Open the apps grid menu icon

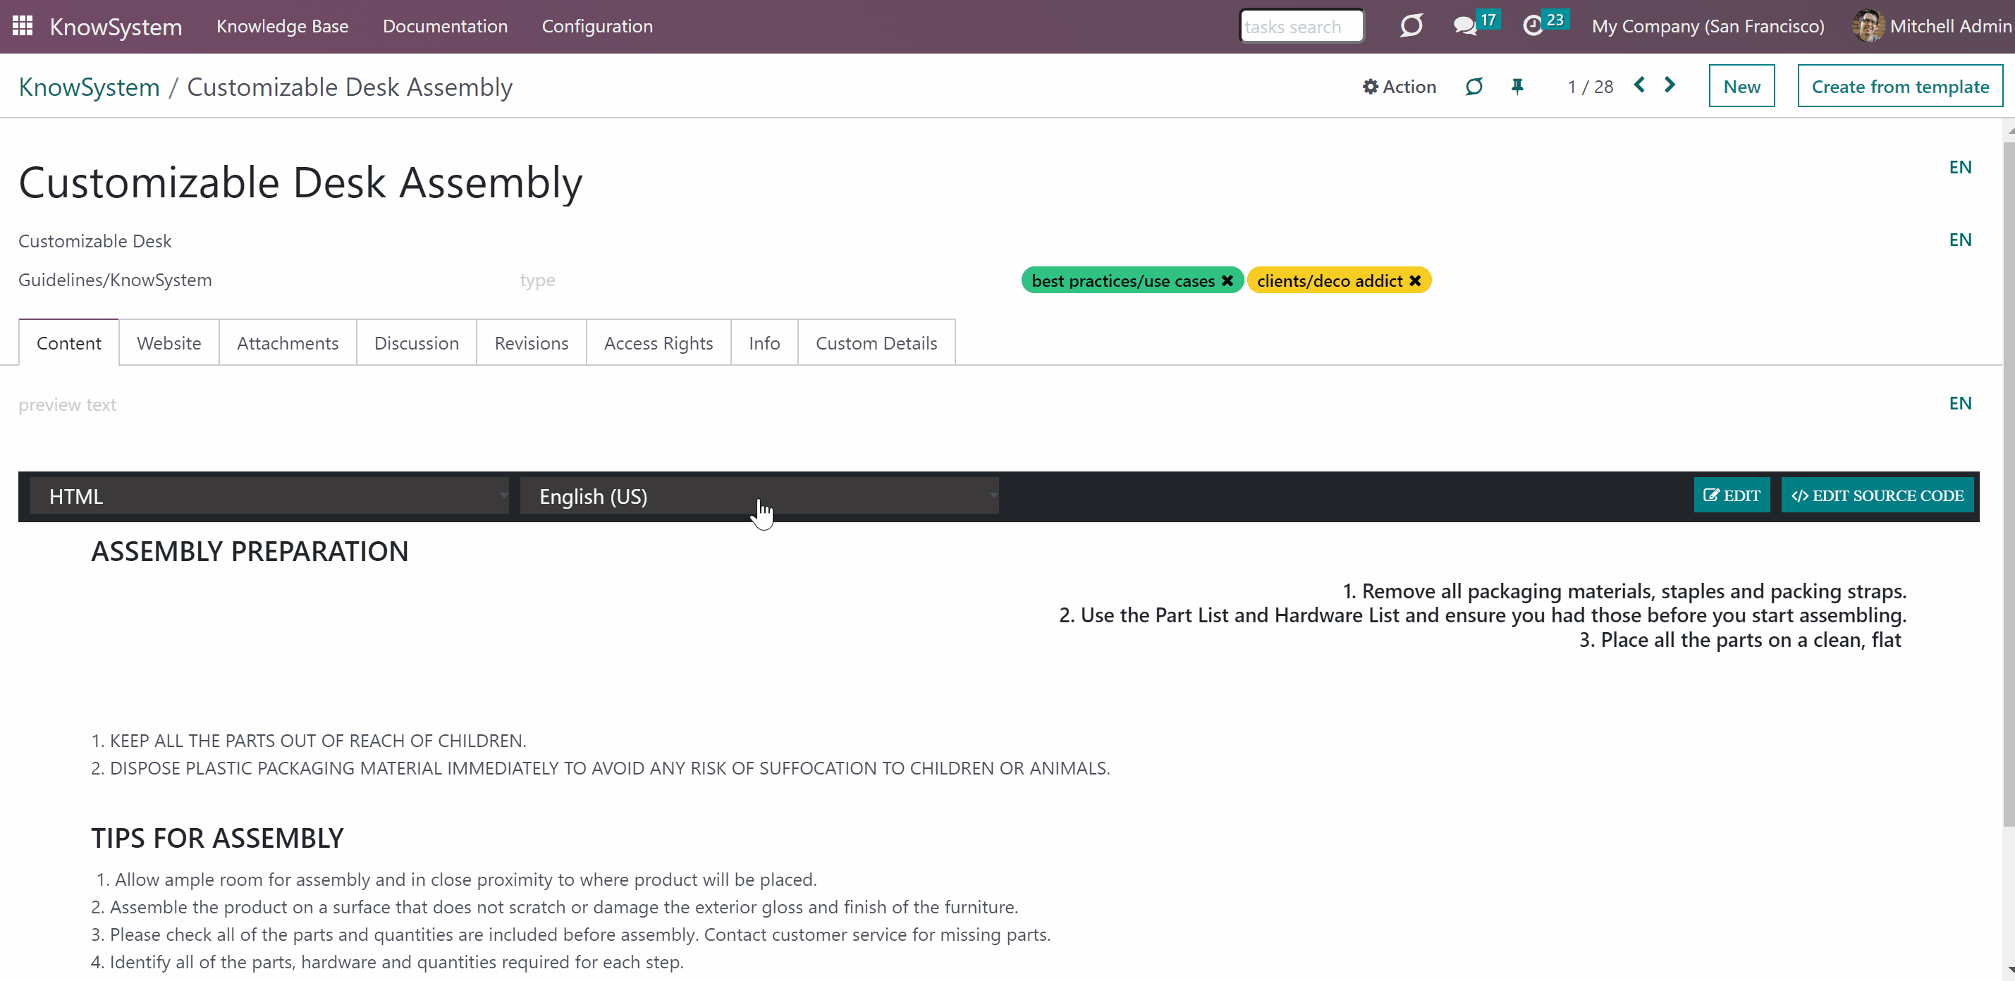tap(23, 26)
